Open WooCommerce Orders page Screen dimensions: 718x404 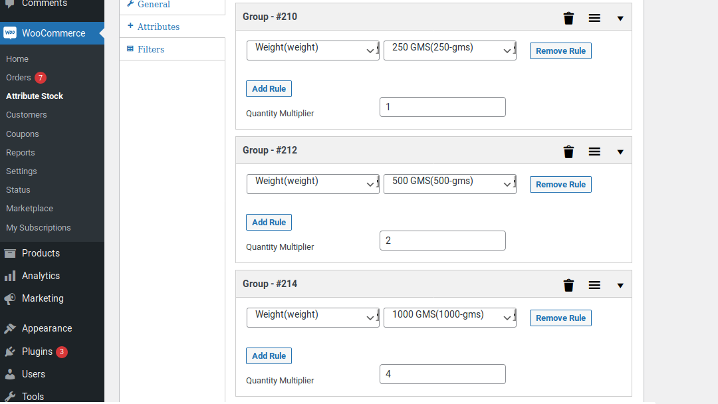pos(19,78)
